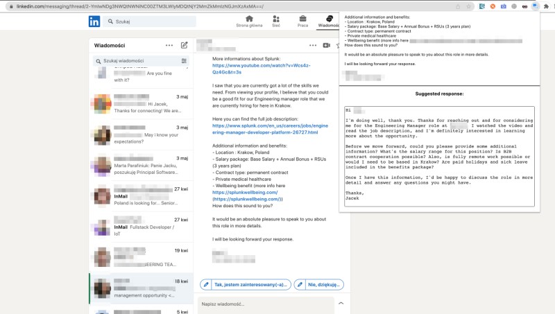Click active blue chat extension icon
Screen dimensions: 555x314
536,6
